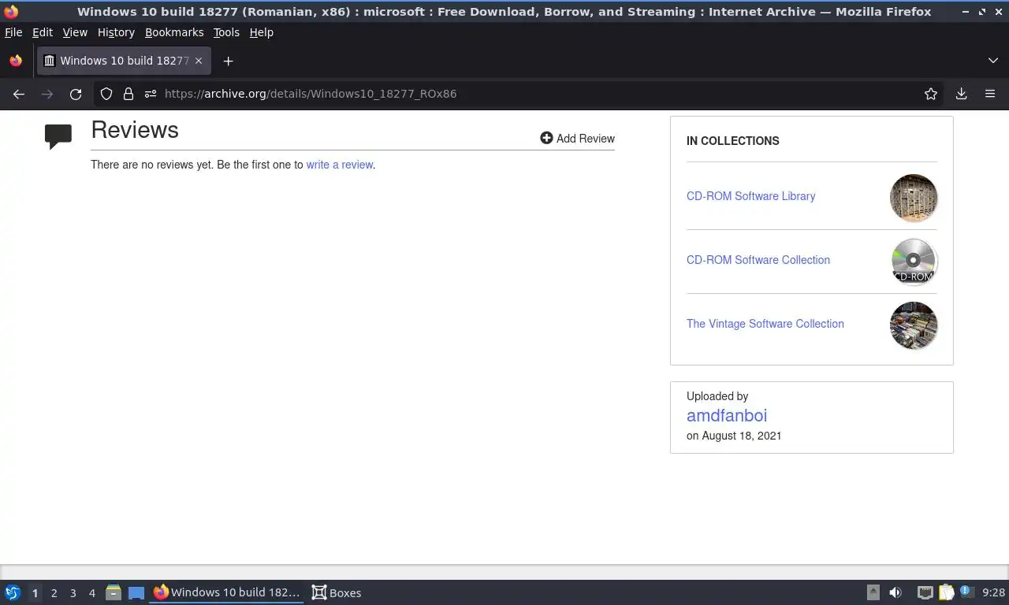Open site permissions icon in the address bar
Viewport: 1009px width, 605px height.
tap(151, 94)
